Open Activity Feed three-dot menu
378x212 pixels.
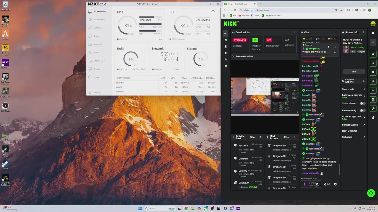[260, 137]
